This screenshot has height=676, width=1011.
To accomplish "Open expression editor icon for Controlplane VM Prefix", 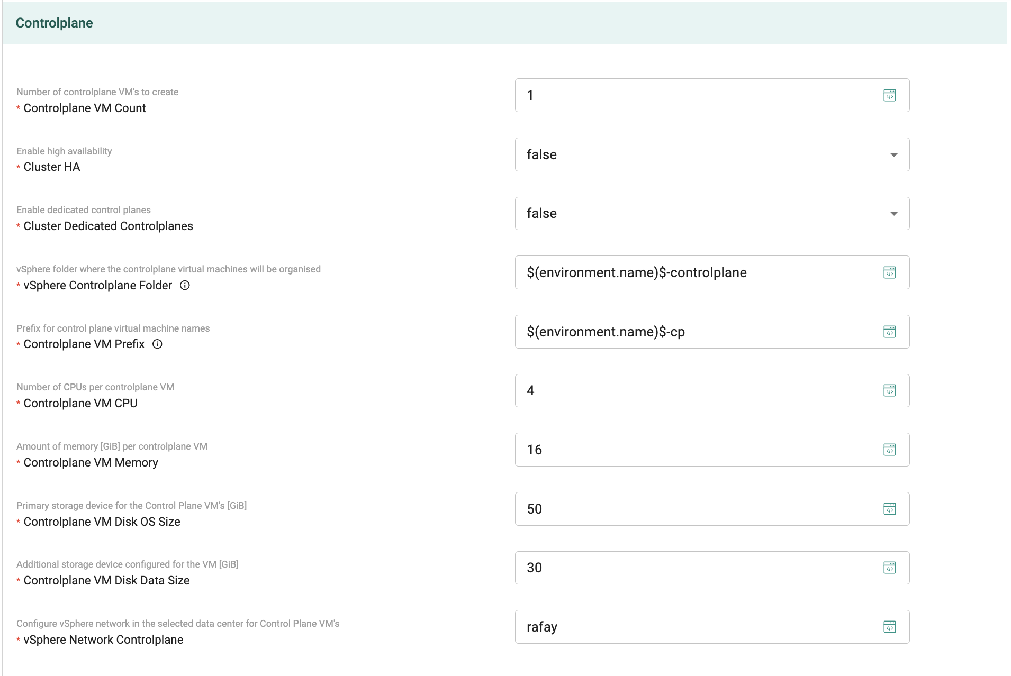I will pos(889,332).
